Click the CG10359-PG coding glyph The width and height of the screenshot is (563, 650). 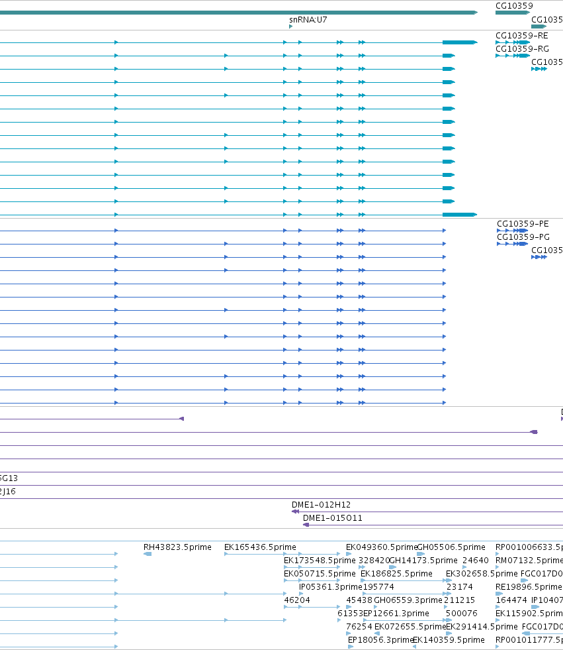(x=513, y=244)
